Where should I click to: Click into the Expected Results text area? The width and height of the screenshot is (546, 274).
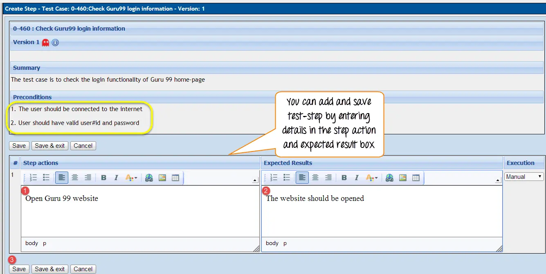point(382,212)
